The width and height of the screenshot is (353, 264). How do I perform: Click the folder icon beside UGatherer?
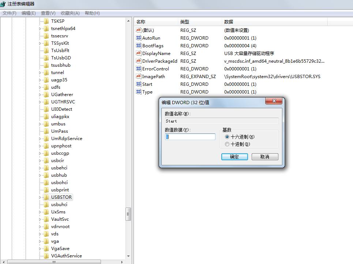(46, 95)
